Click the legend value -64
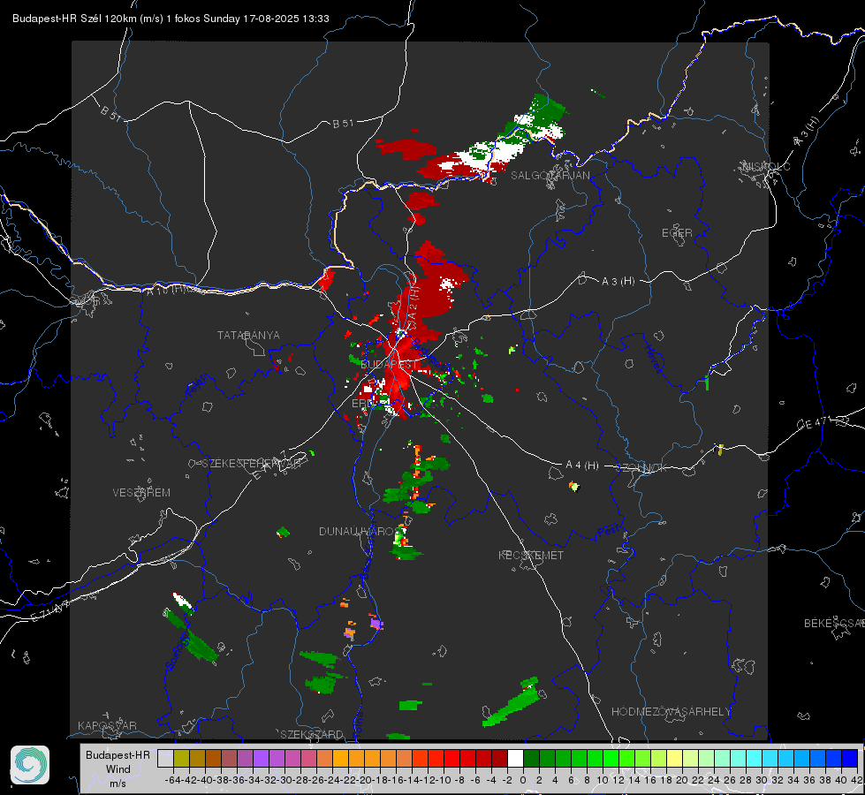865x795 pixels. click(x=172, y=780)
